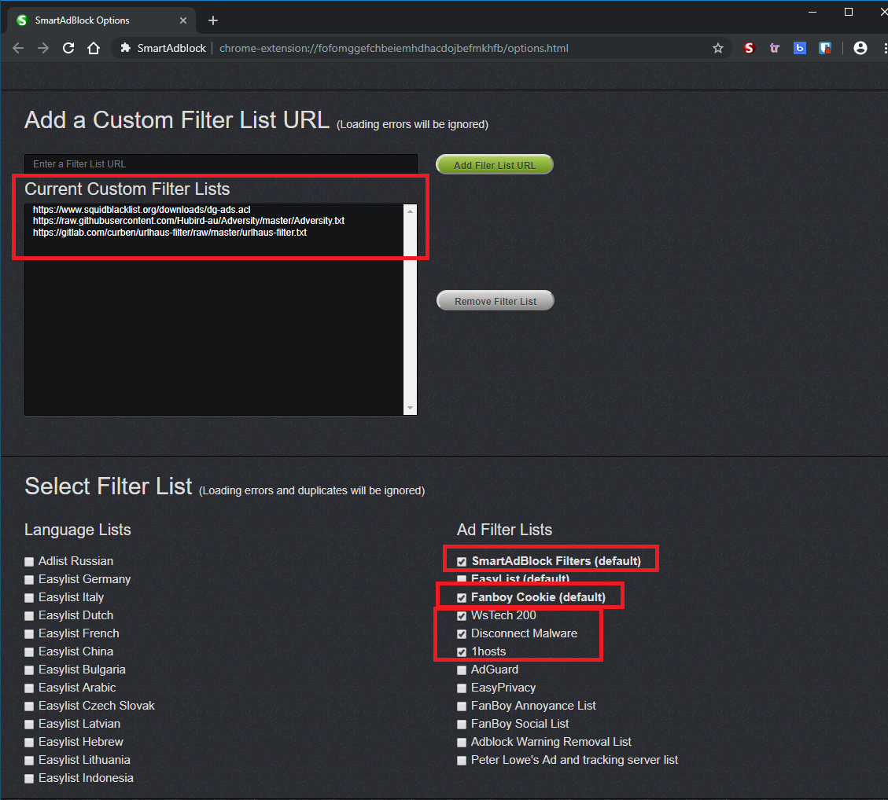
Task: Click the browser forward arrow
Action: pyautogui.click(x=43, y=48)
